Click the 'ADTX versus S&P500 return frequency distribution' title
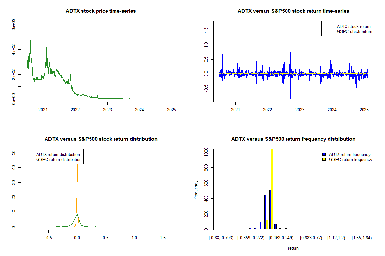The image size is (385, 256). click(x=293, y=139)
